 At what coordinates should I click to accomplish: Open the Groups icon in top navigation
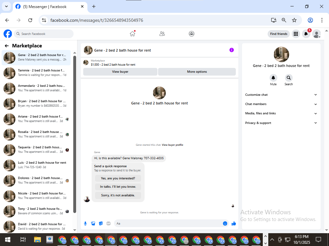(191, 34)
